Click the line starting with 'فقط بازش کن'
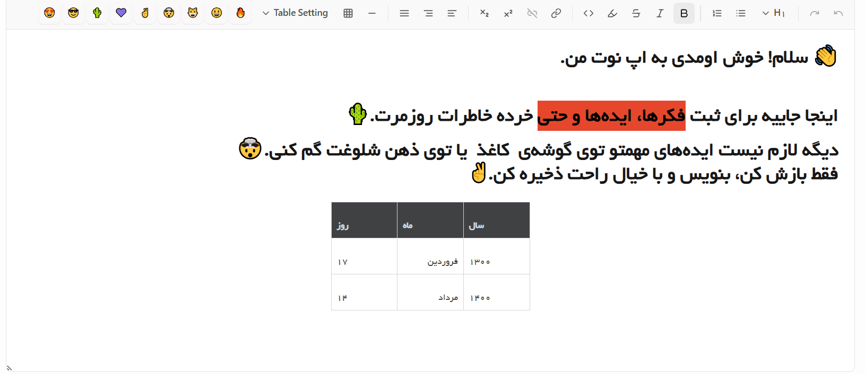 tap(655, 174)
